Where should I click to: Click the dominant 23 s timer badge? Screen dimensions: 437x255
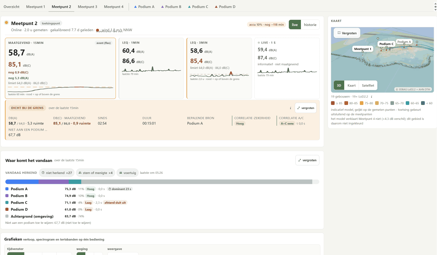pos(120,189)
